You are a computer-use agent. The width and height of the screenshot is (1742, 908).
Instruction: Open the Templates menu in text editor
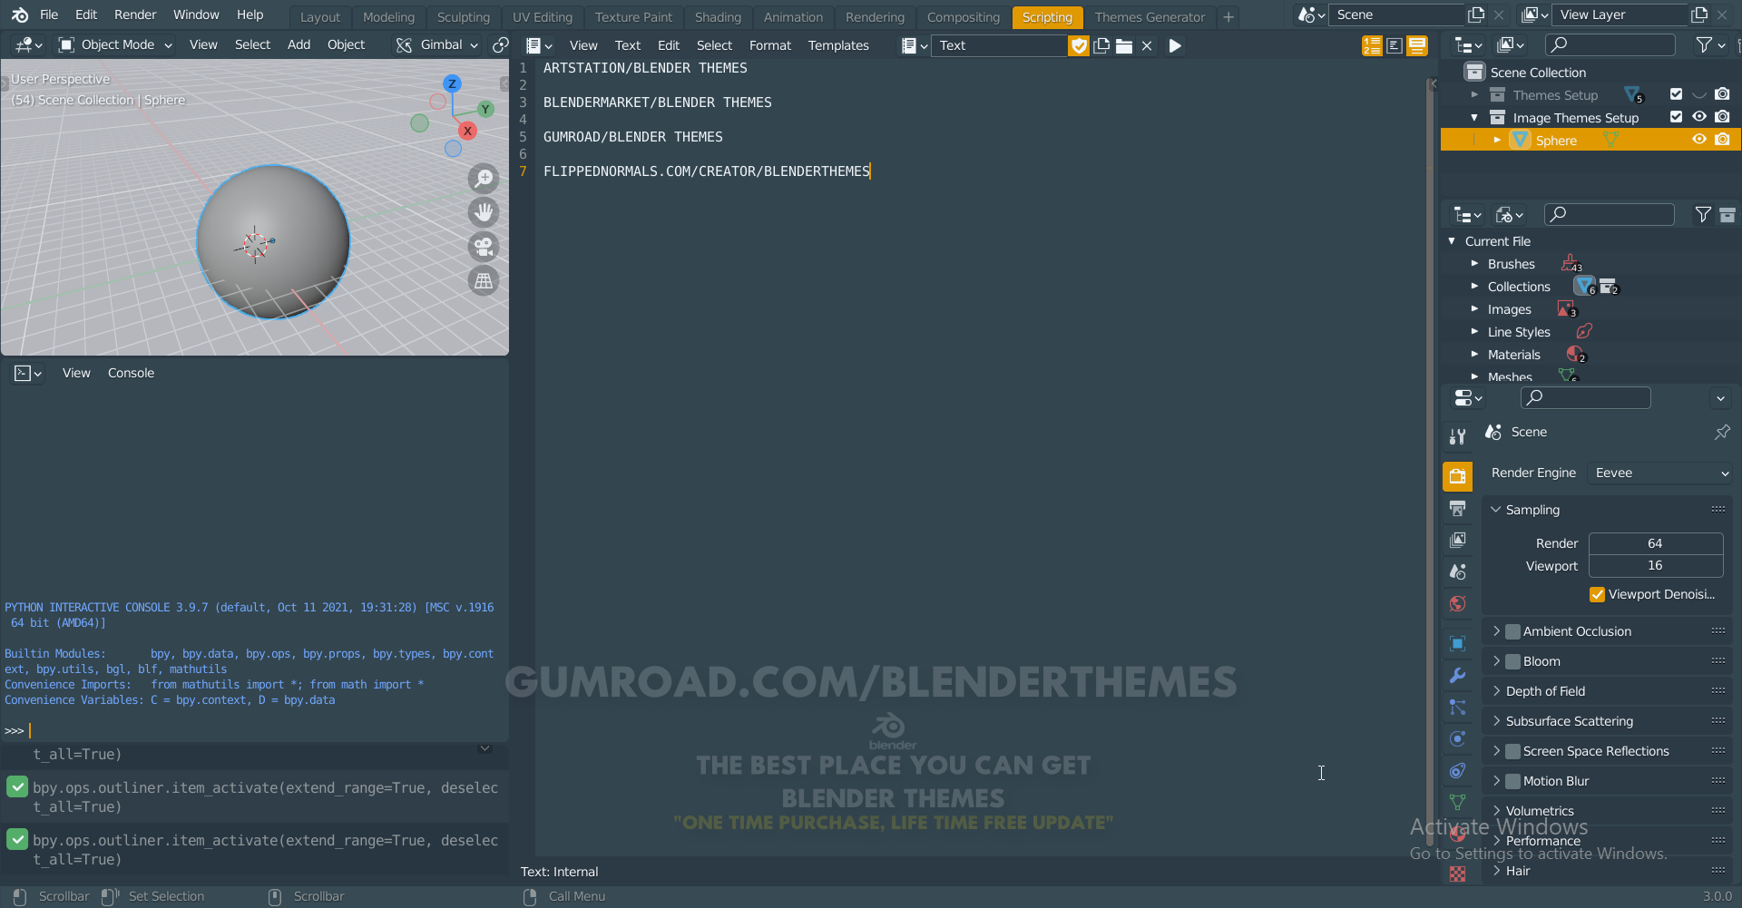pyautogui.click(x=838, y=45)
